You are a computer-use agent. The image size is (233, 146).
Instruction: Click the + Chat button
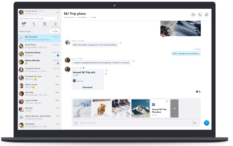coord(55,31)
